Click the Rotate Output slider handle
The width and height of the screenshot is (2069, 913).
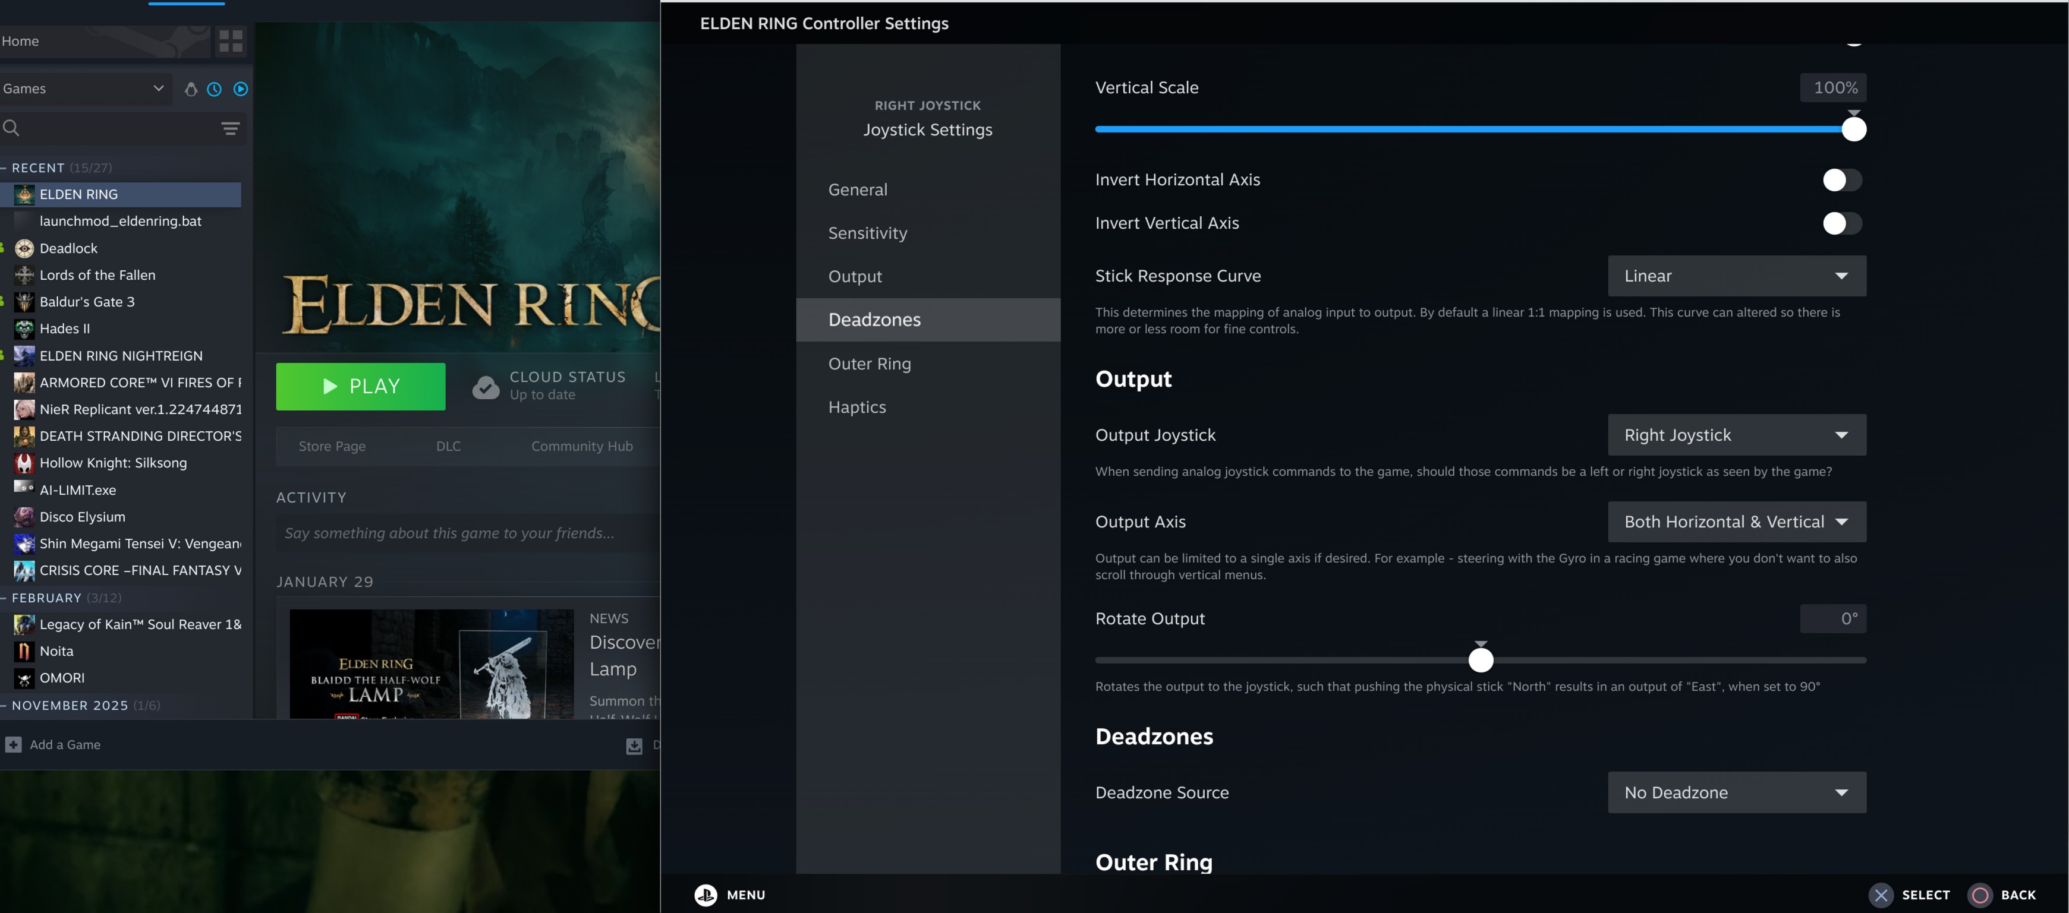(x=1480, y=660)
